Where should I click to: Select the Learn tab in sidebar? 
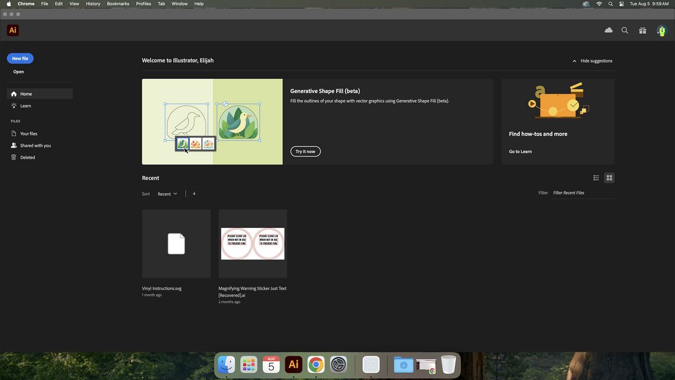pos(25,106)
